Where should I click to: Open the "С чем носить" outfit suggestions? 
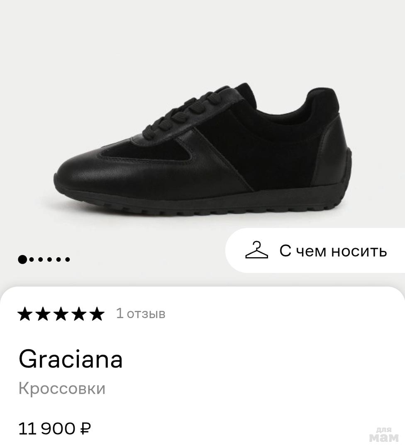[315, 251]
